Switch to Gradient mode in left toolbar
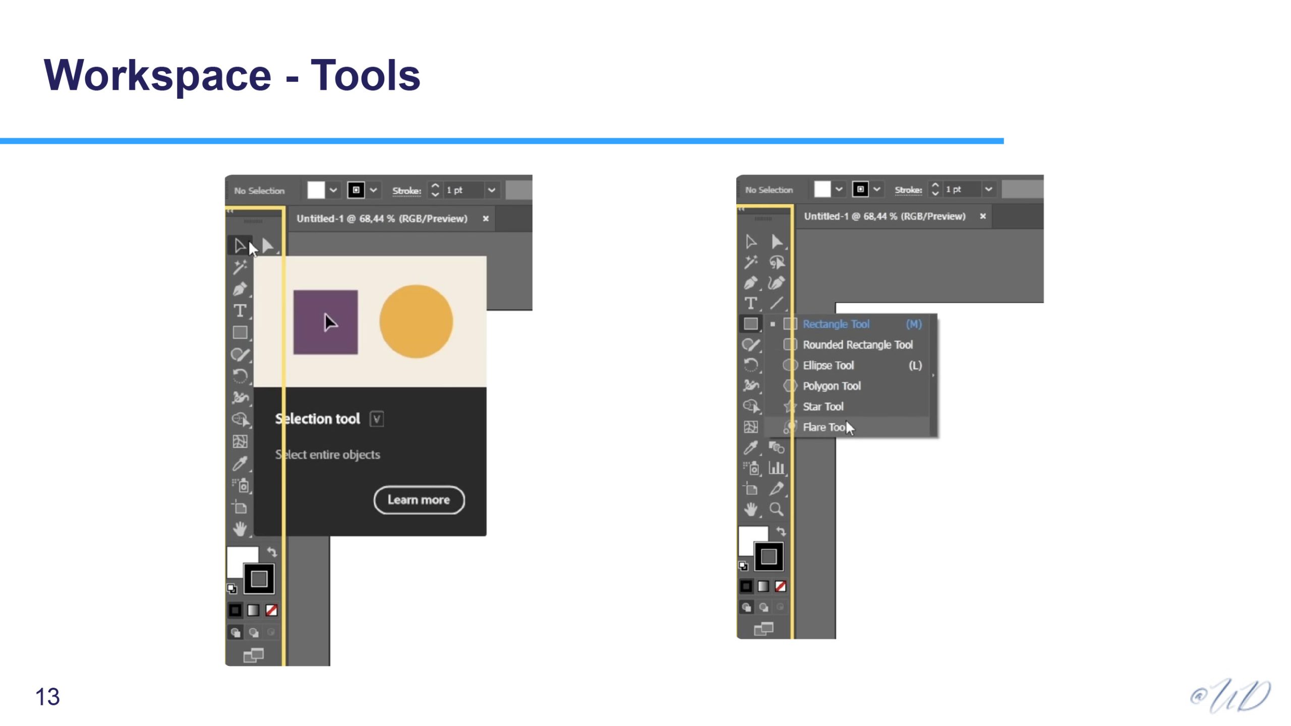 253,611
